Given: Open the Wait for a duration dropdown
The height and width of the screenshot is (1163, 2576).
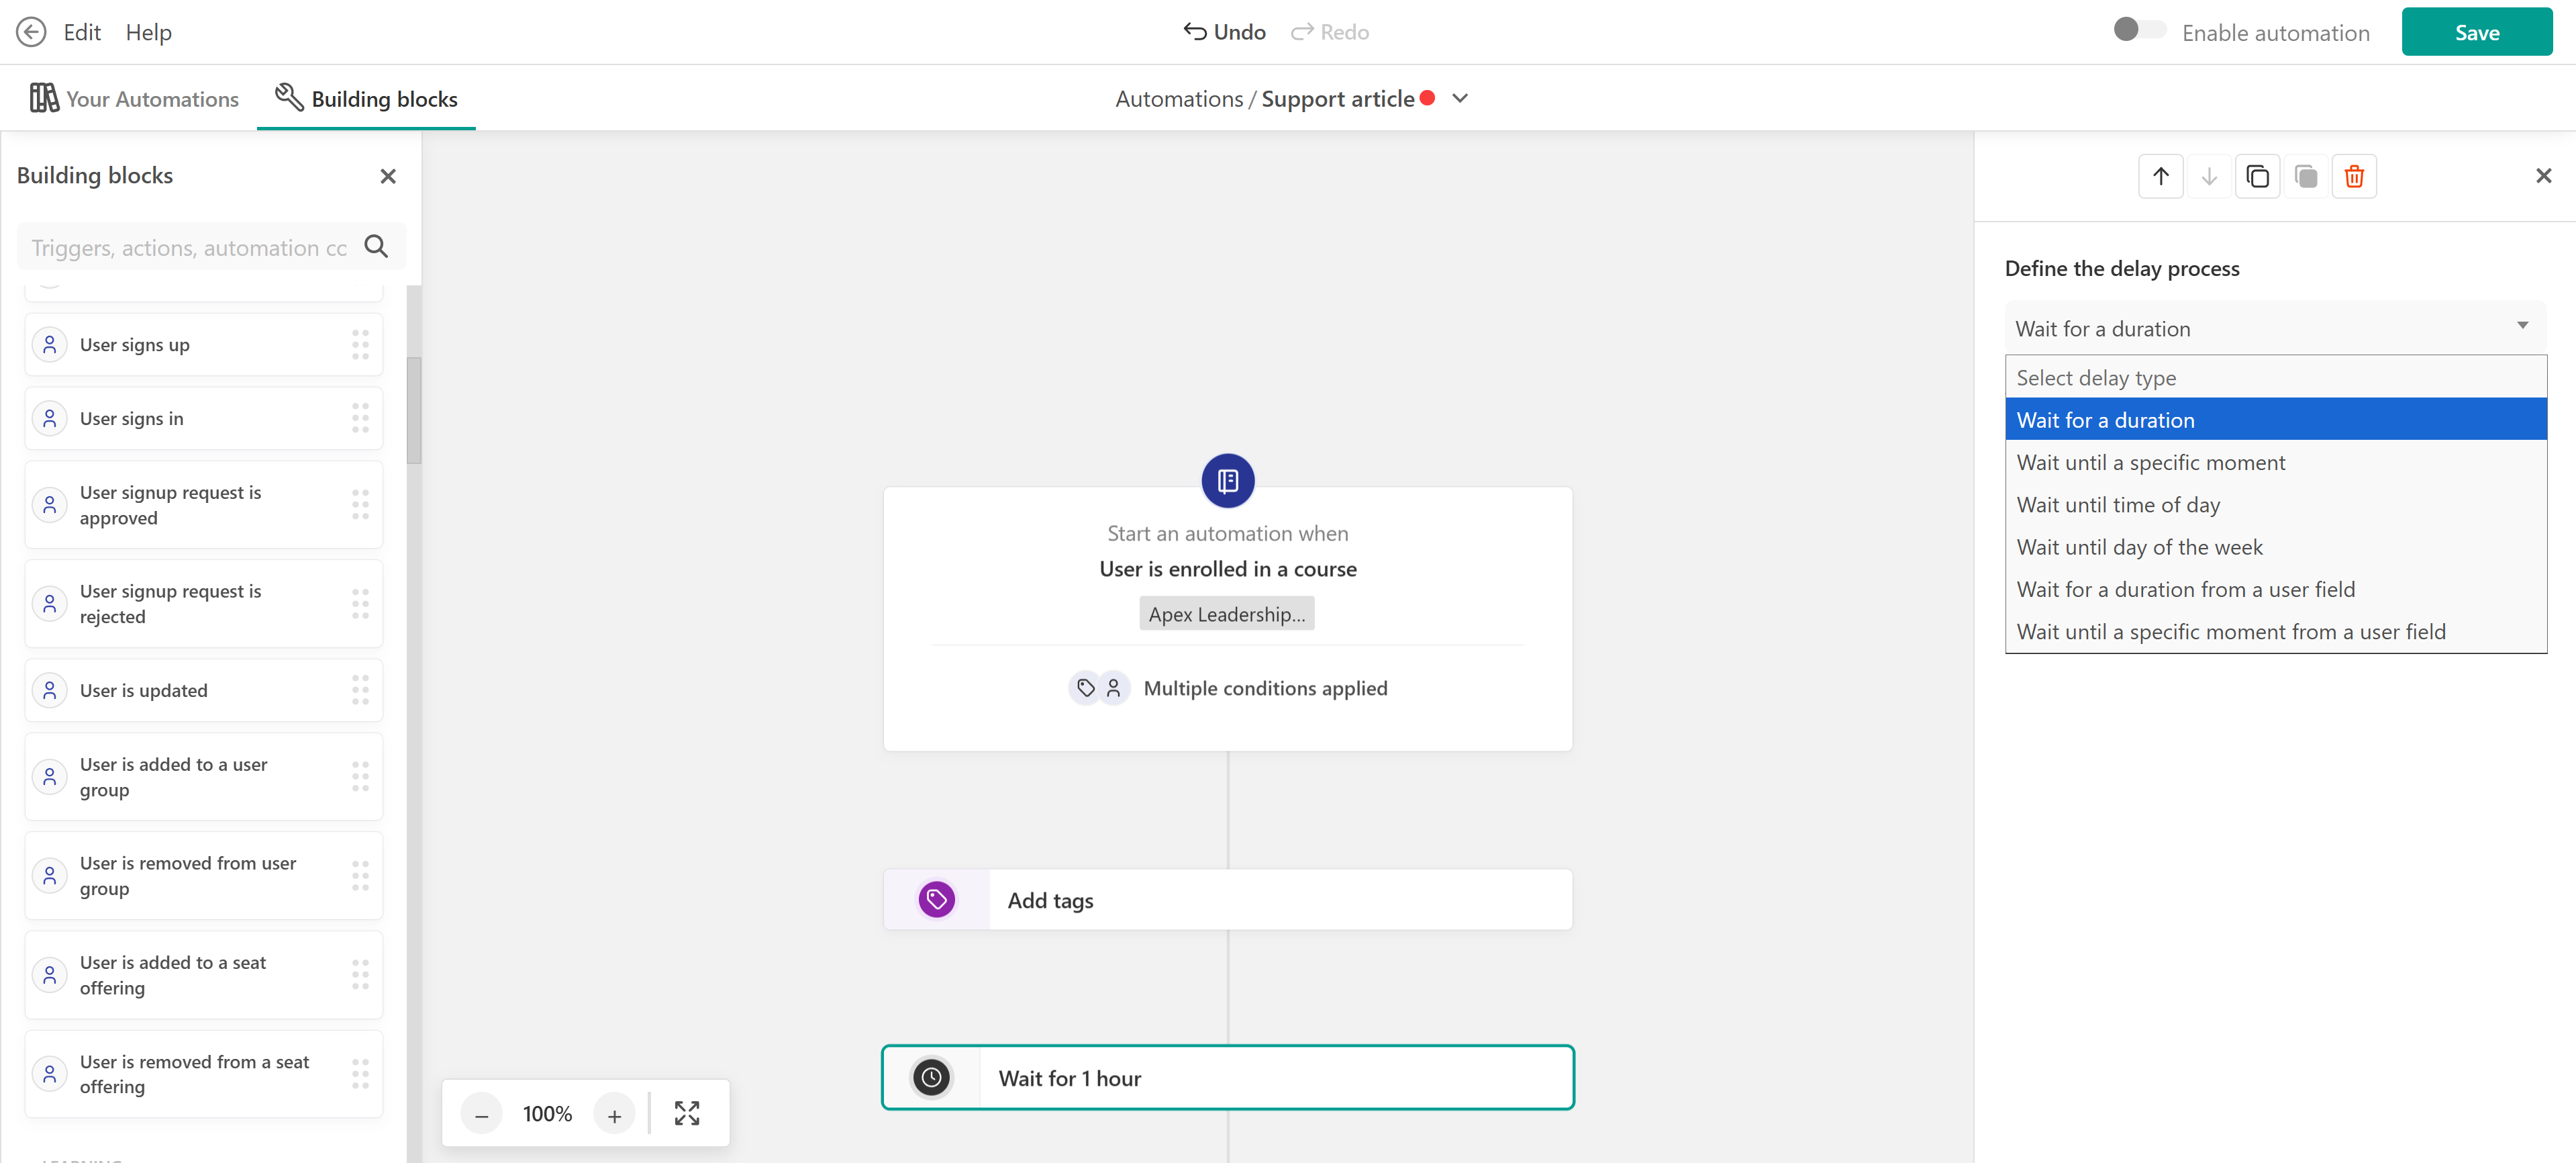Looking at the screenshot, I should (x=2274, y=328).
